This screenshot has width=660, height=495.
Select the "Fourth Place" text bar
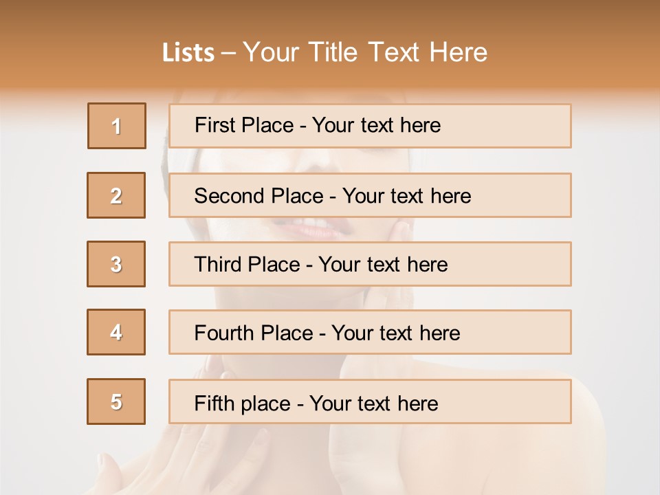pyautogui.click(x=370, y=332)
